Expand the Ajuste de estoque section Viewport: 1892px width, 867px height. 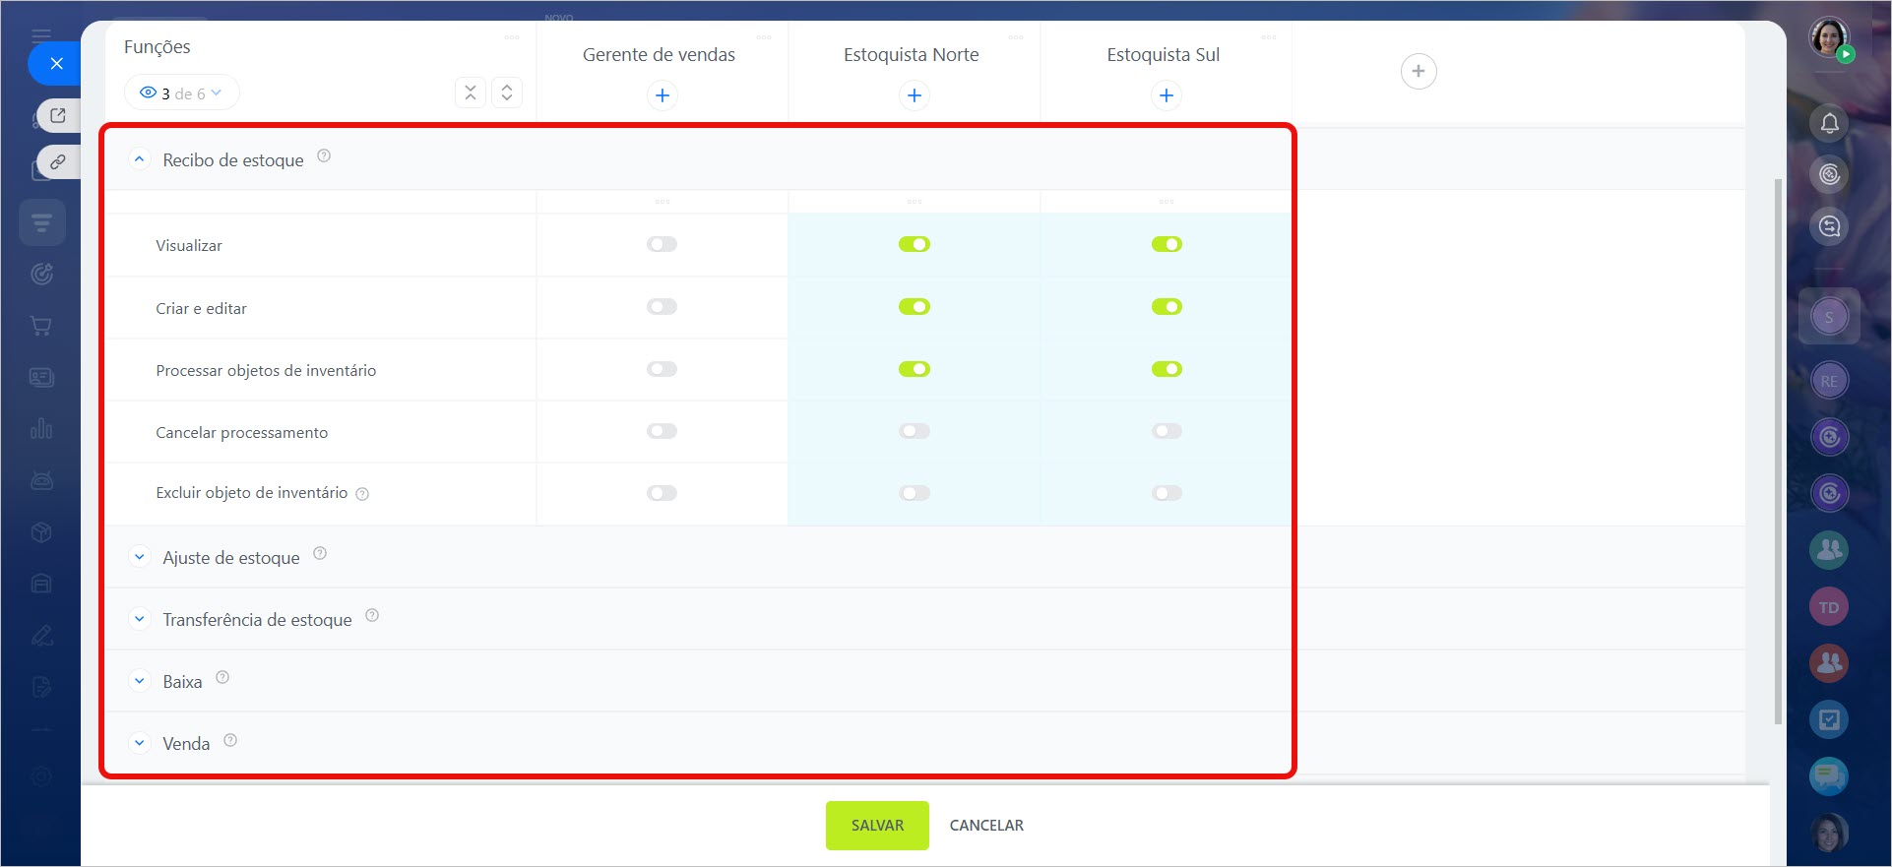pos(140,557)
